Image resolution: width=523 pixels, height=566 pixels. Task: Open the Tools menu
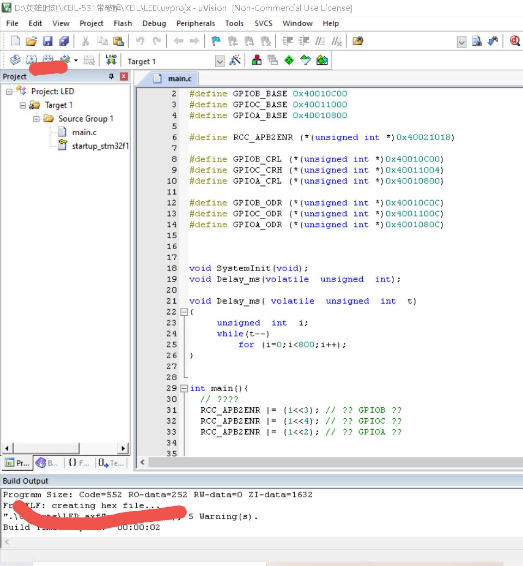pos(234,23)
